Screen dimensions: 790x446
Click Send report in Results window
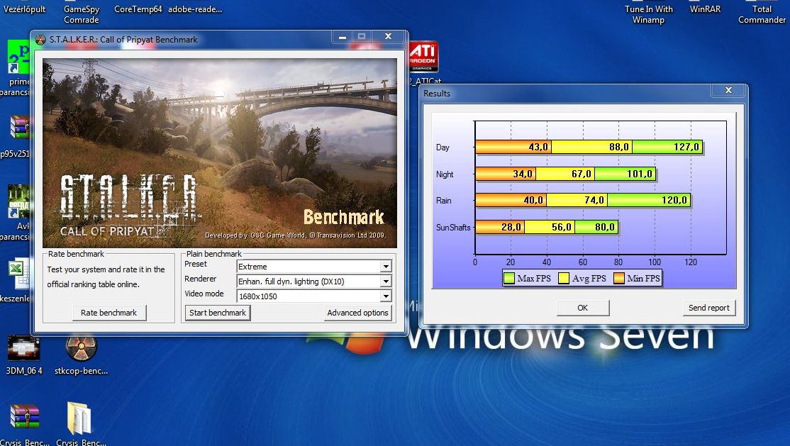click(x=709, y=308)
